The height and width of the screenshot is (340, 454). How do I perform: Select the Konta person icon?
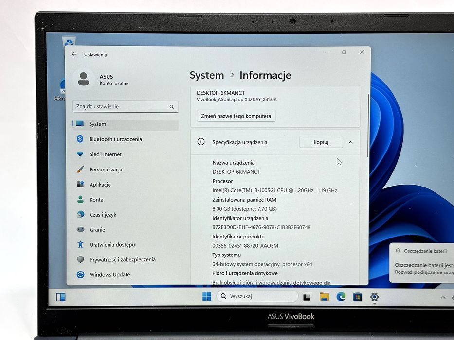pyautogui.click(x=80, y=199)
